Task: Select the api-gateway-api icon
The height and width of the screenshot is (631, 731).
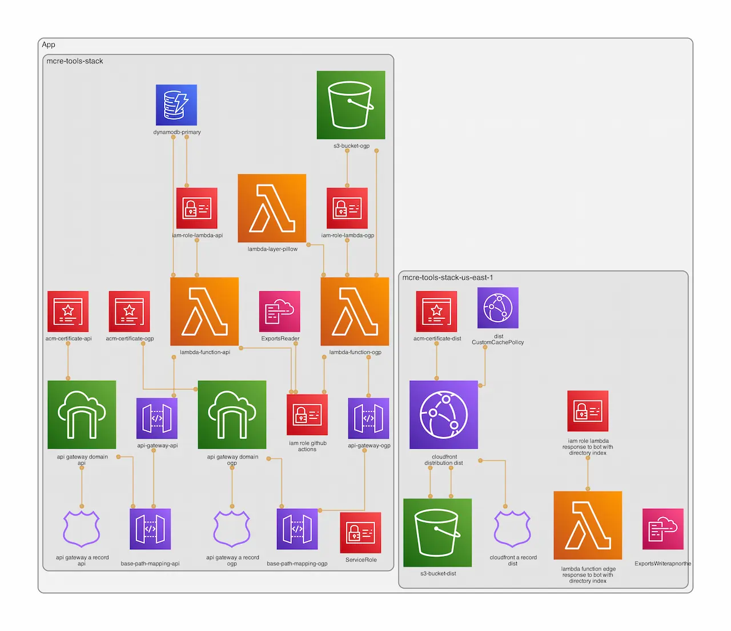Action: coord(157,419)
